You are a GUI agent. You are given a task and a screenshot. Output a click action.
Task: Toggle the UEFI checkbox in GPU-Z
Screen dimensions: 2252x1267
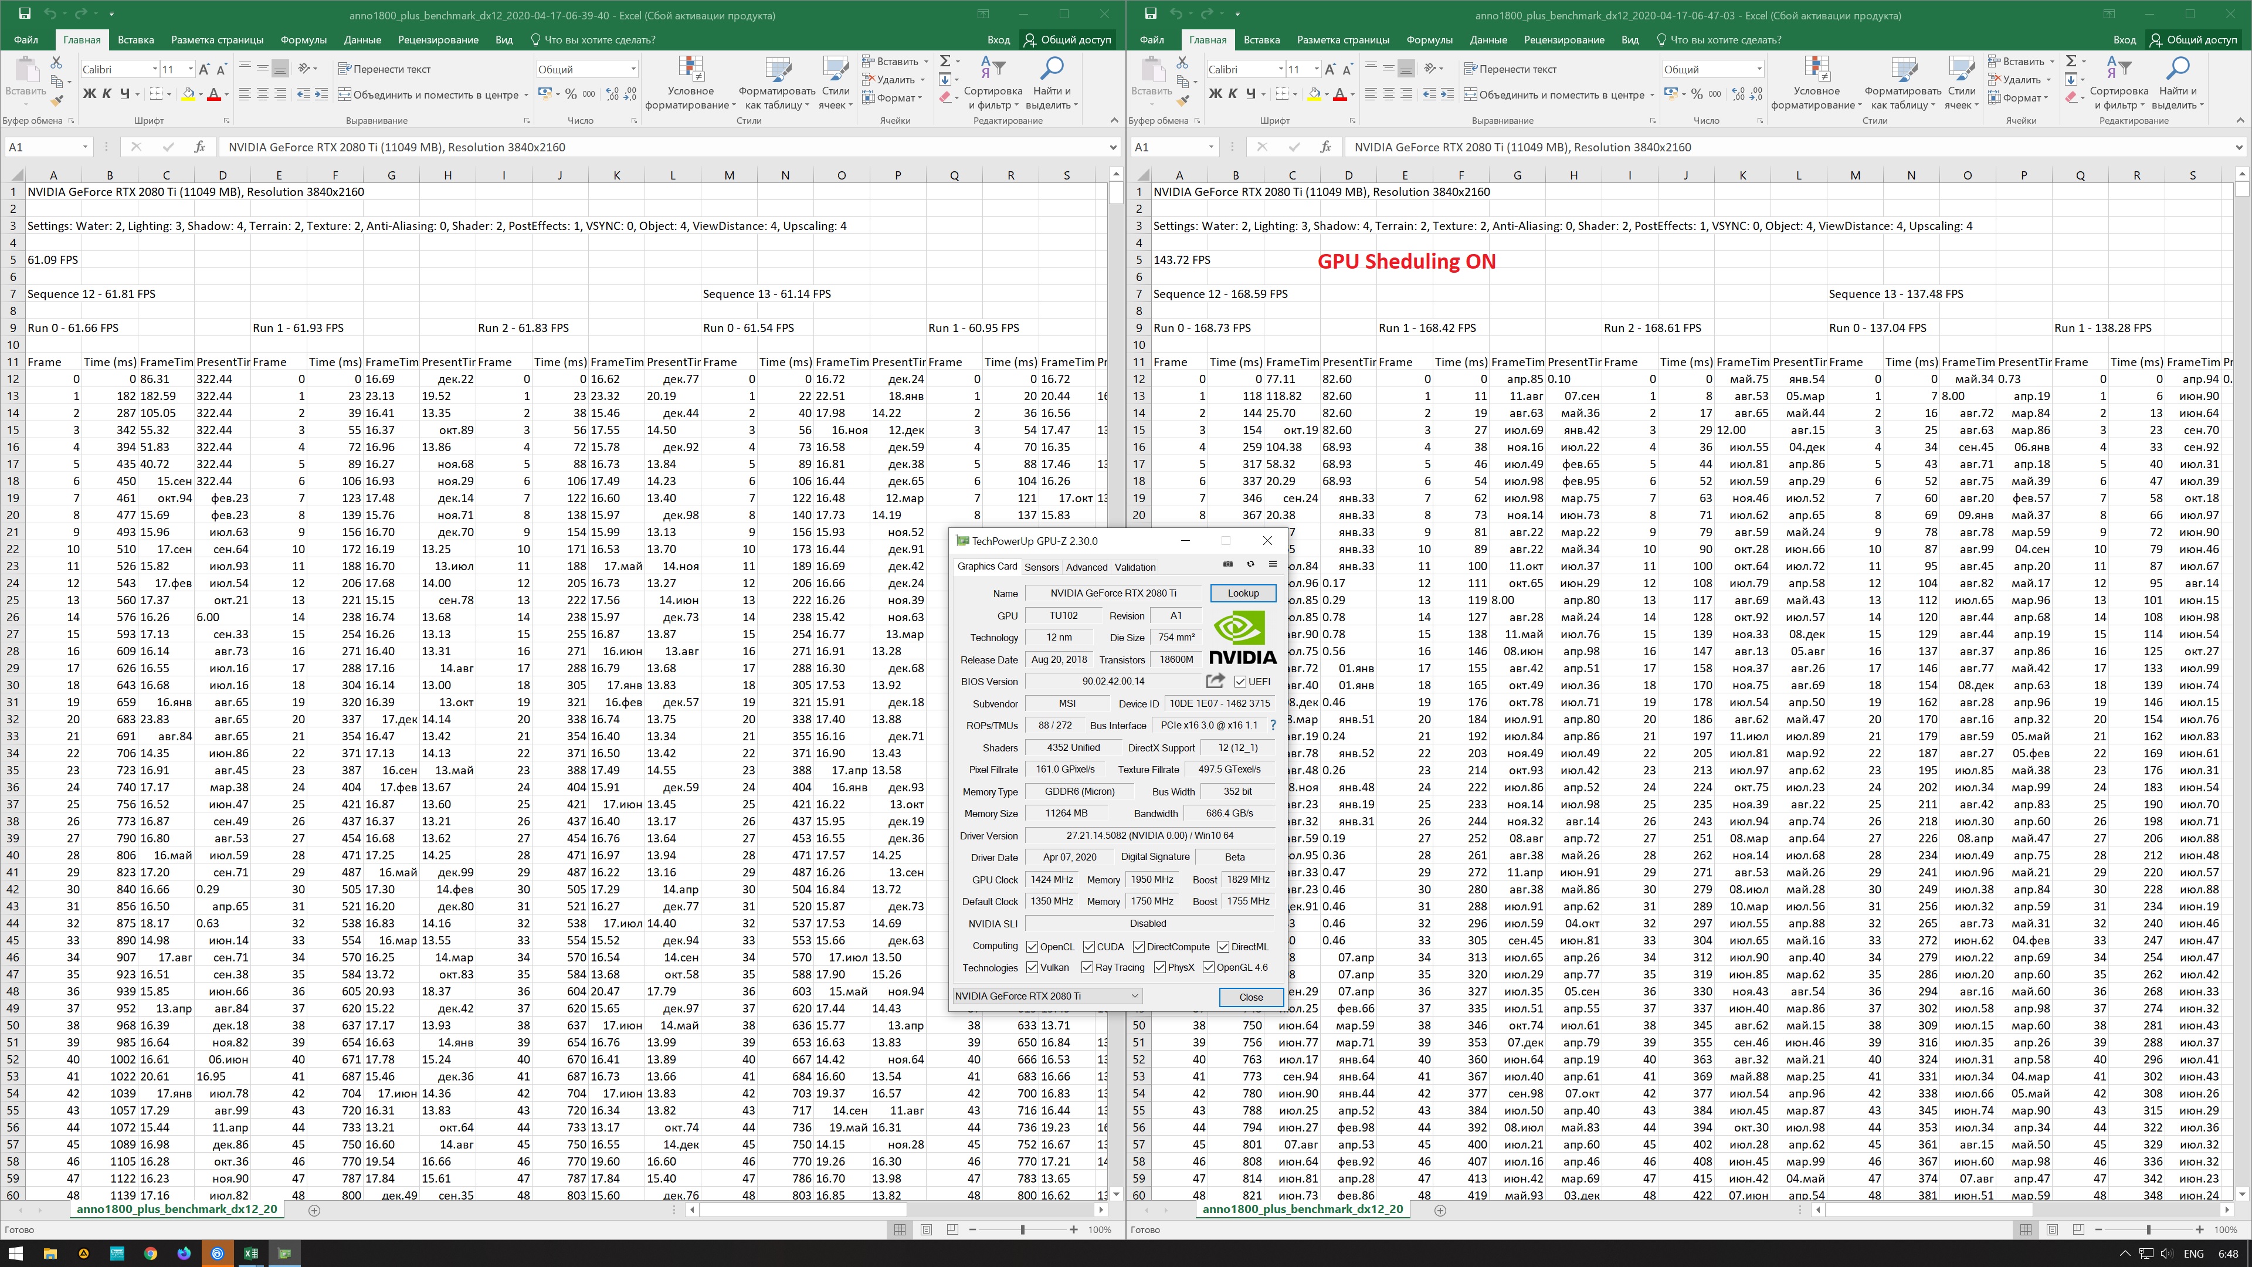[x=1240, y=682]
